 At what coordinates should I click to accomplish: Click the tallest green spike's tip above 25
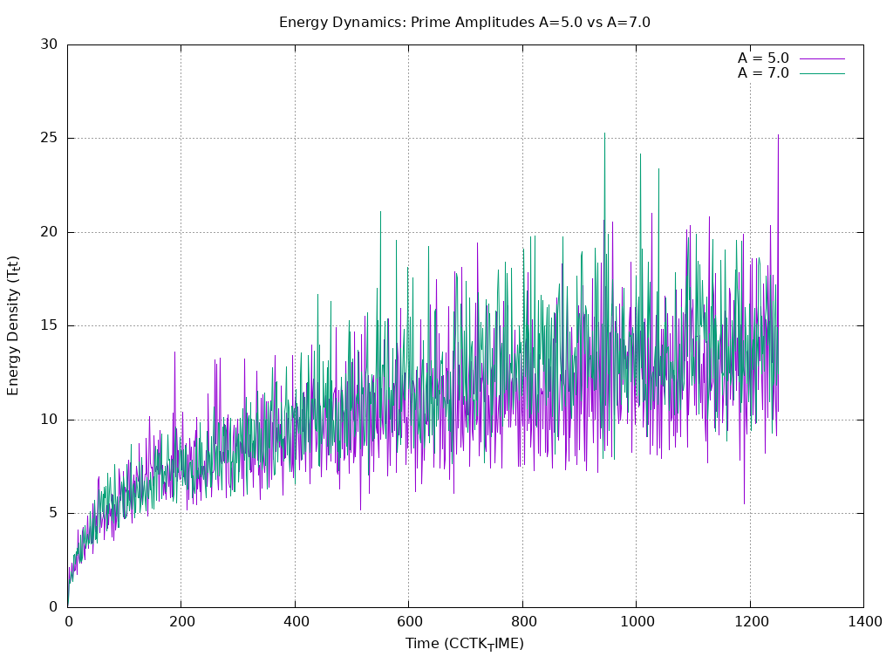[604, 133]
